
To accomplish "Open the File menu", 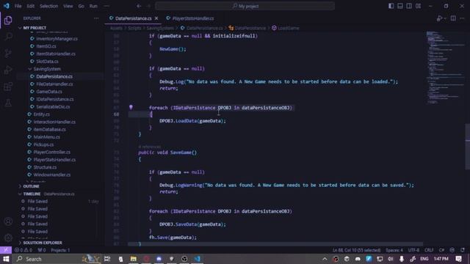I will click(x=18, y=6).
